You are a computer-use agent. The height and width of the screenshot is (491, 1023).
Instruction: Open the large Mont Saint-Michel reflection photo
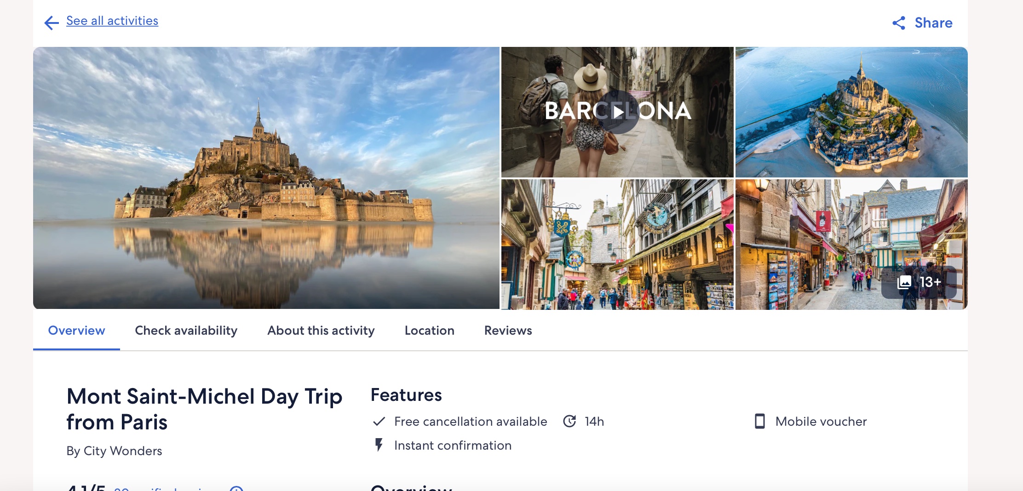(266, 178)
